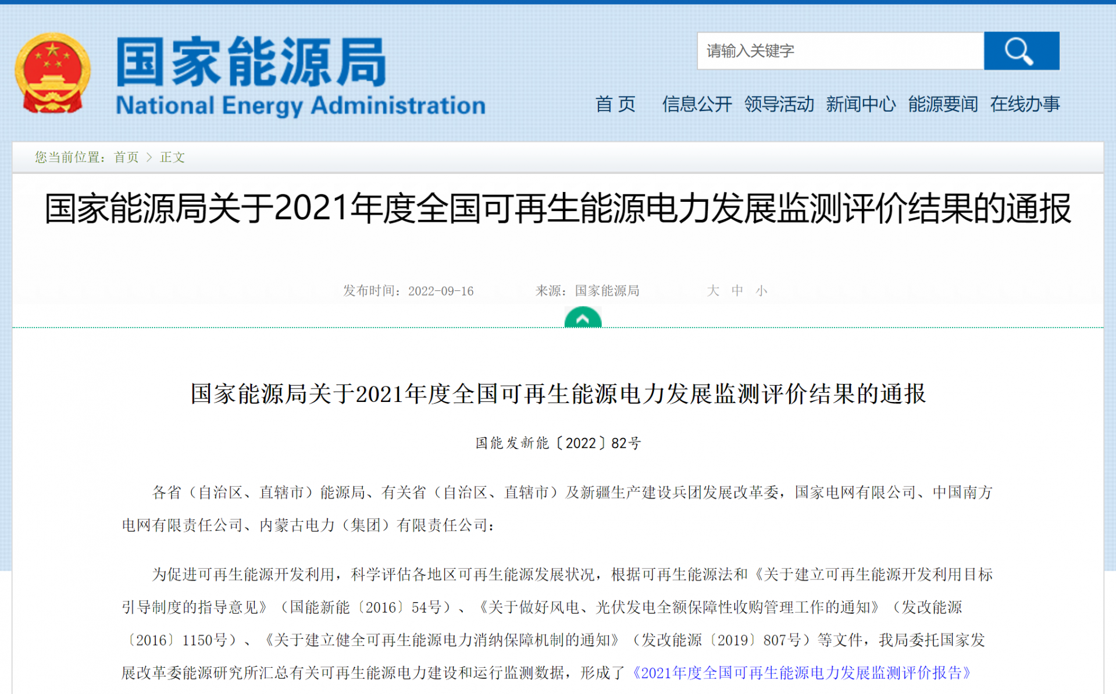Click 首页 in the breadcrumb trail
The image size is (1116, 694).
point(126,157)
